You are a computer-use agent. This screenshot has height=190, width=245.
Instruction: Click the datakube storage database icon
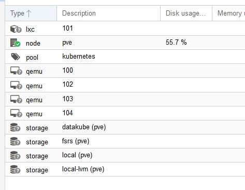coord(15,127)
